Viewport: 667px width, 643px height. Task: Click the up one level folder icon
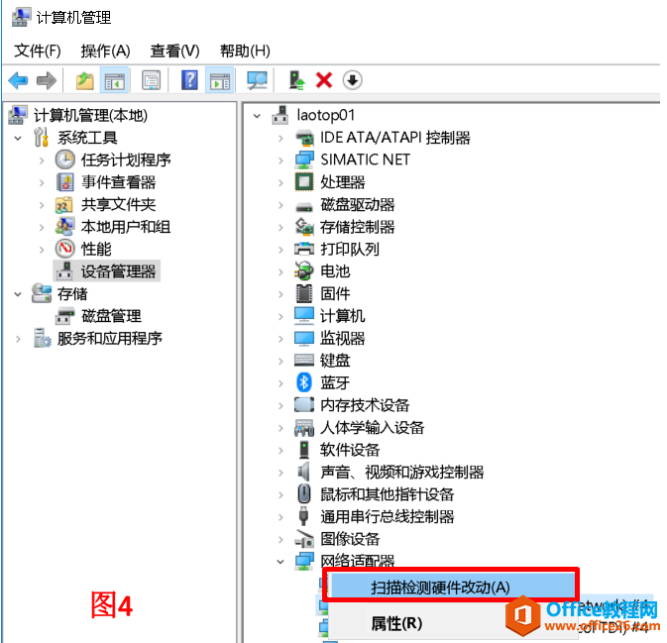(84, 80)
